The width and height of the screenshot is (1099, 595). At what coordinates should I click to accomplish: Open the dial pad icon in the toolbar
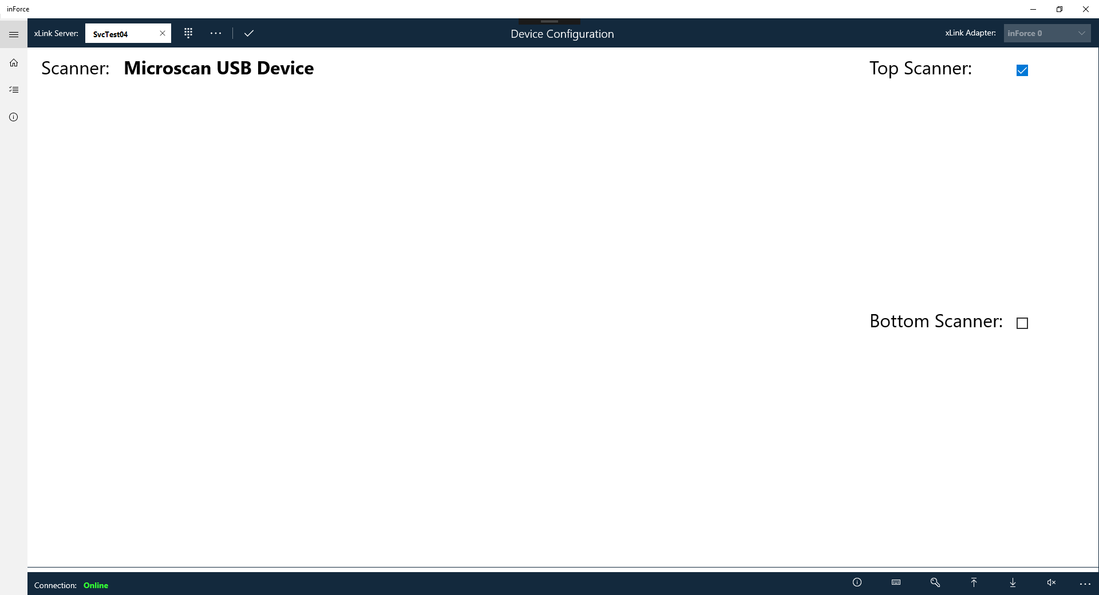pos(188,33)
